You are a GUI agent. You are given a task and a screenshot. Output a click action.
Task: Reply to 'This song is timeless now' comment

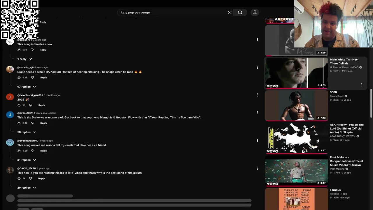tap(43, 50)
